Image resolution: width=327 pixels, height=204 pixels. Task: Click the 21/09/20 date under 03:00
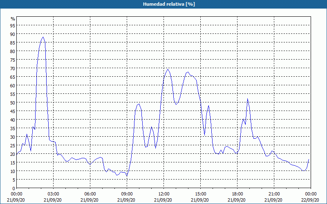[x=53, y=200]
